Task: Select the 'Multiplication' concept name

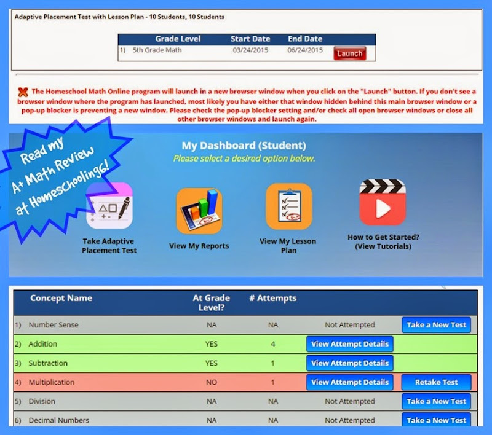Action: (52, 382)
